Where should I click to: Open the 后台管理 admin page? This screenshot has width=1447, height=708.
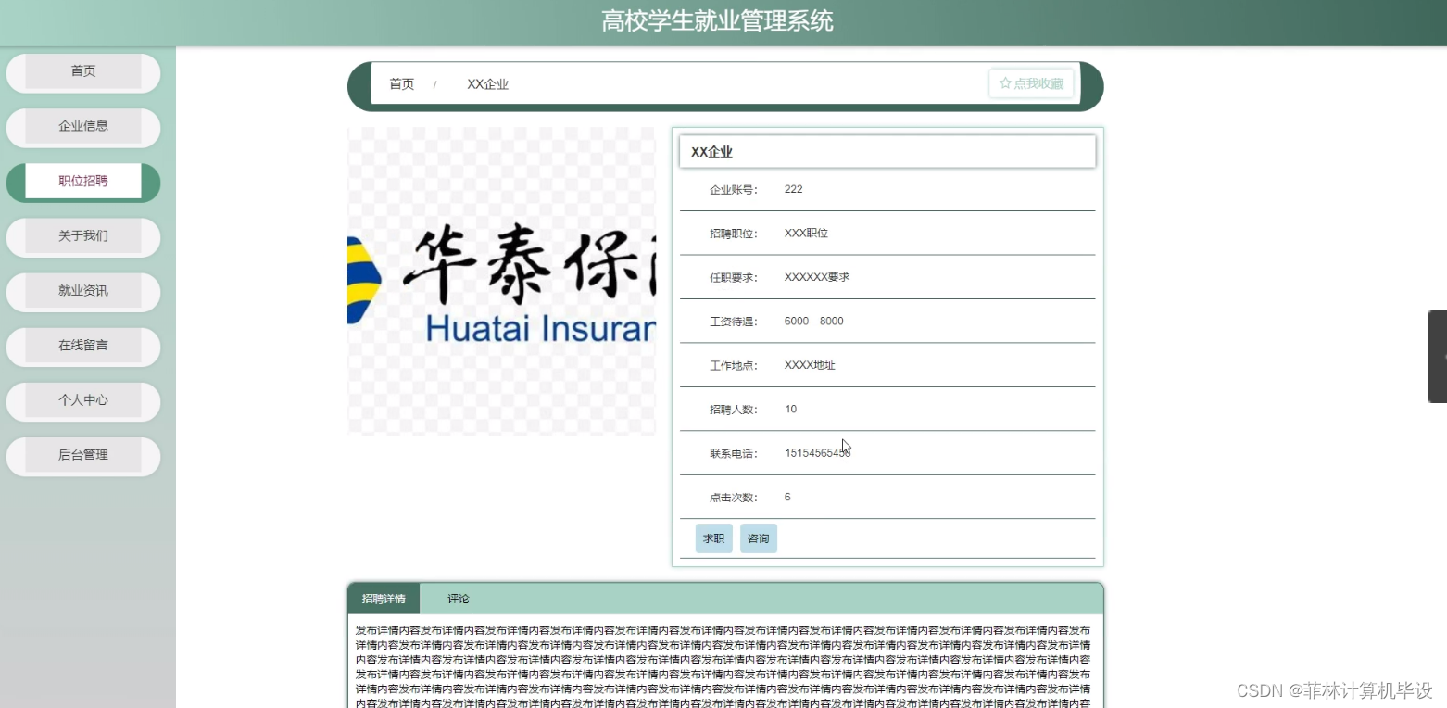coord(82,455)
